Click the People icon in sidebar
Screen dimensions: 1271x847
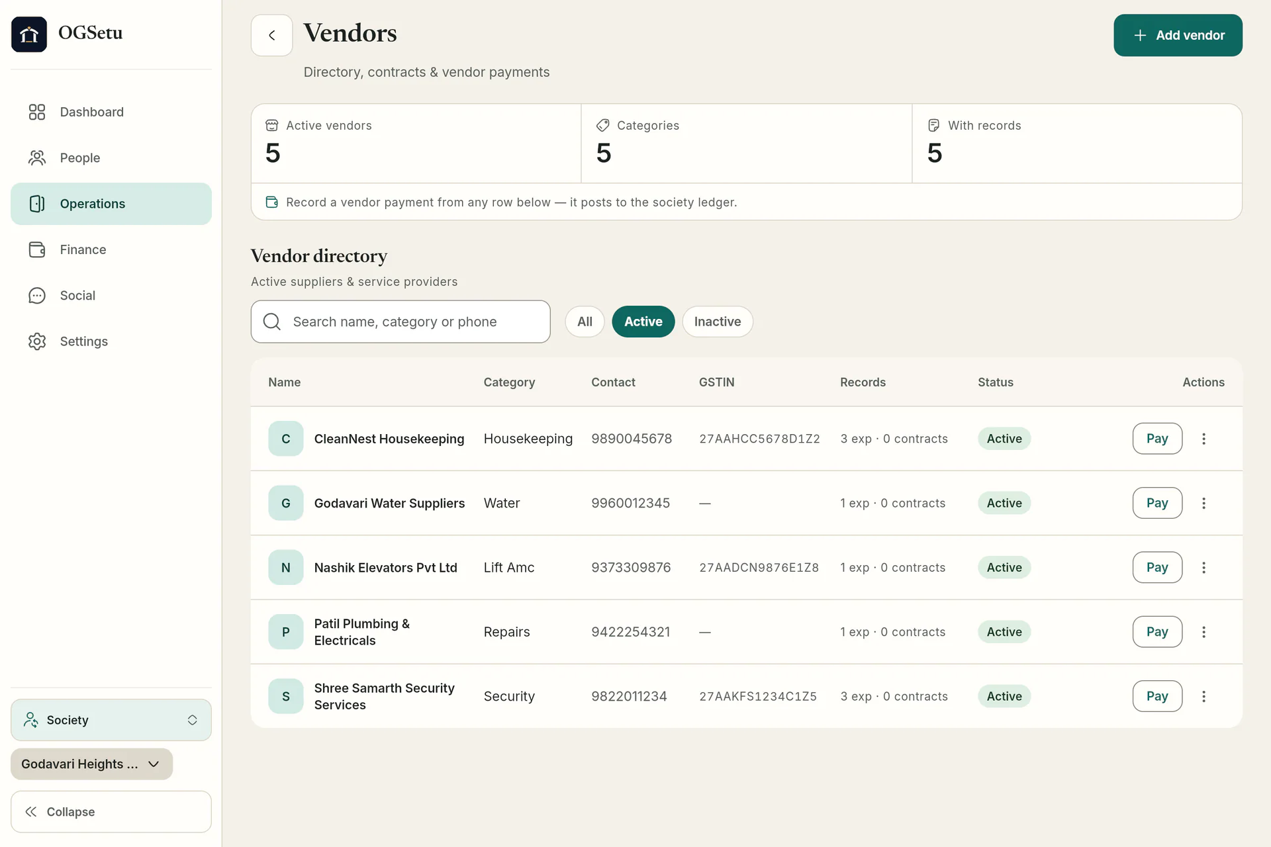pos(37,157)
